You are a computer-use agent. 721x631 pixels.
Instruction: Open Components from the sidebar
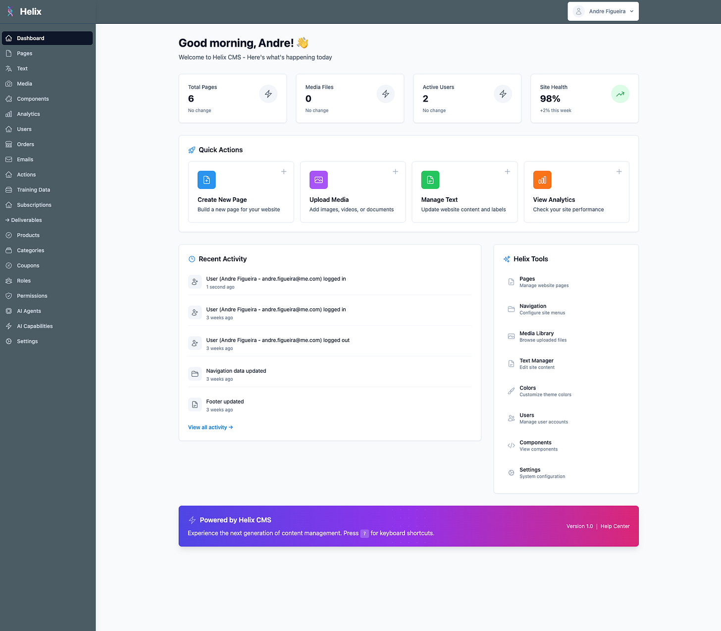tap(47, 99)
